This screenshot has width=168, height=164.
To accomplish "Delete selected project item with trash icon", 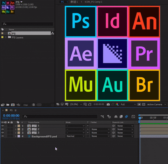I will click(x=34, y=105).
